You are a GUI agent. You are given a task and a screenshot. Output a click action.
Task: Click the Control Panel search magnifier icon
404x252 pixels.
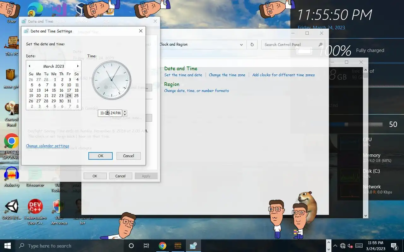(320, 45)
